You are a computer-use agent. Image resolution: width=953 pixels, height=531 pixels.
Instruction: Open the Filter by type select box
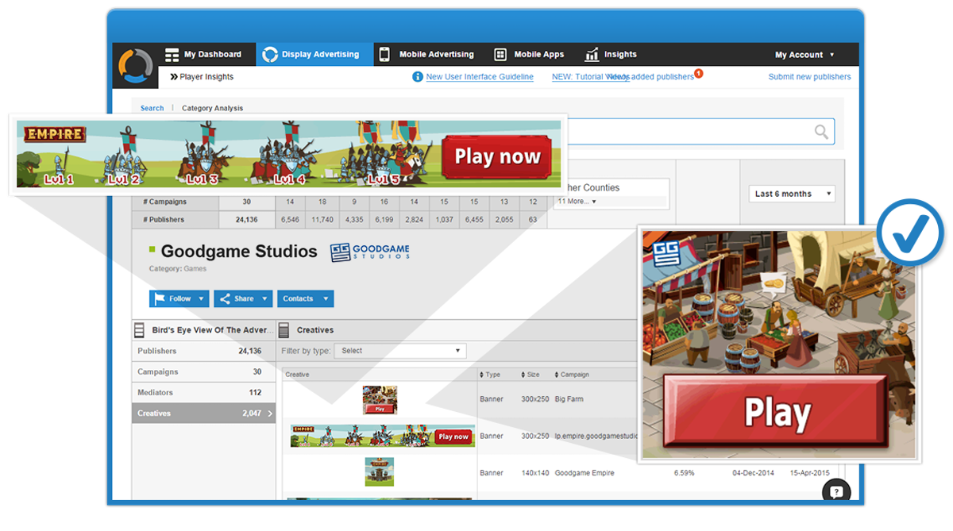[x=400, y=351]
